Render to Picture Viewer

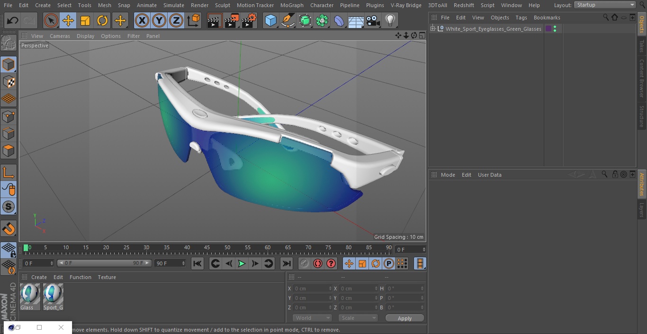pyautogui.click(x=232, y=21)
